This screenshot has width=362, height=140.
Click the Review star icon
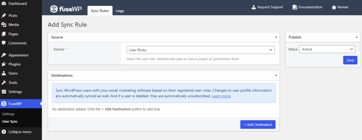[334, 7]
